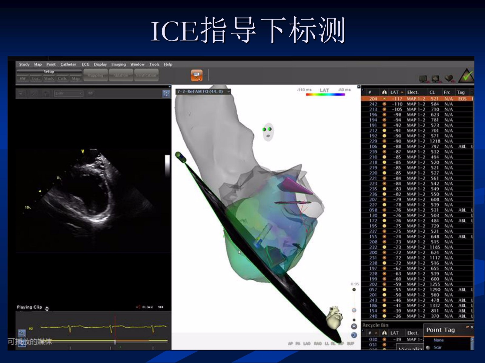The image size is (485, 363).
Task: Click the lungs icon column header
Action: (x=384, y=92)
